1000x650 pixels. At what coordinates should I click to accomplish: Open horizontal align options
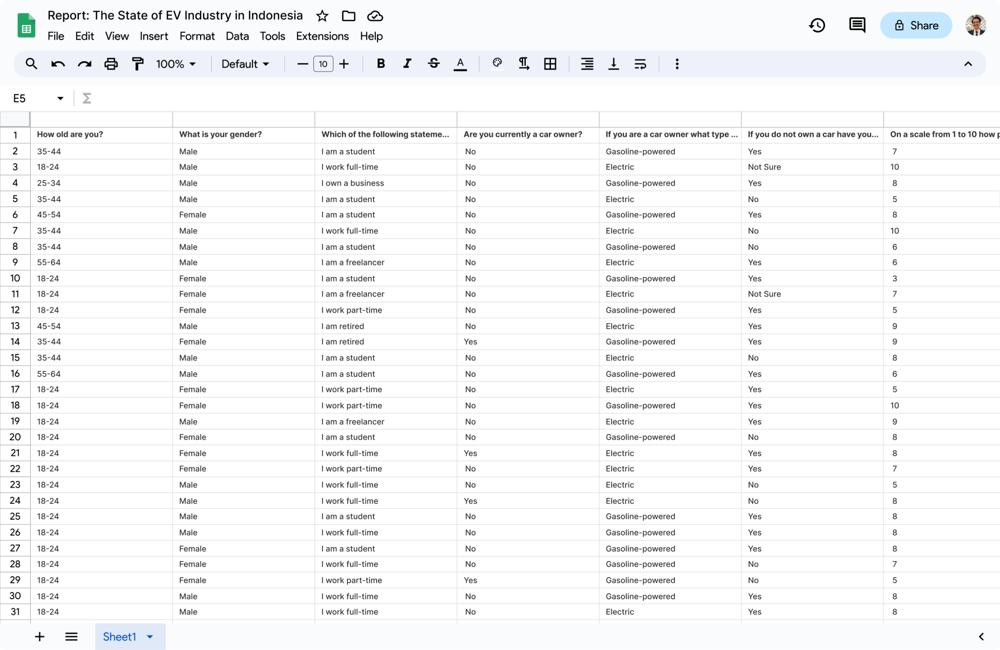pos(587,64)
